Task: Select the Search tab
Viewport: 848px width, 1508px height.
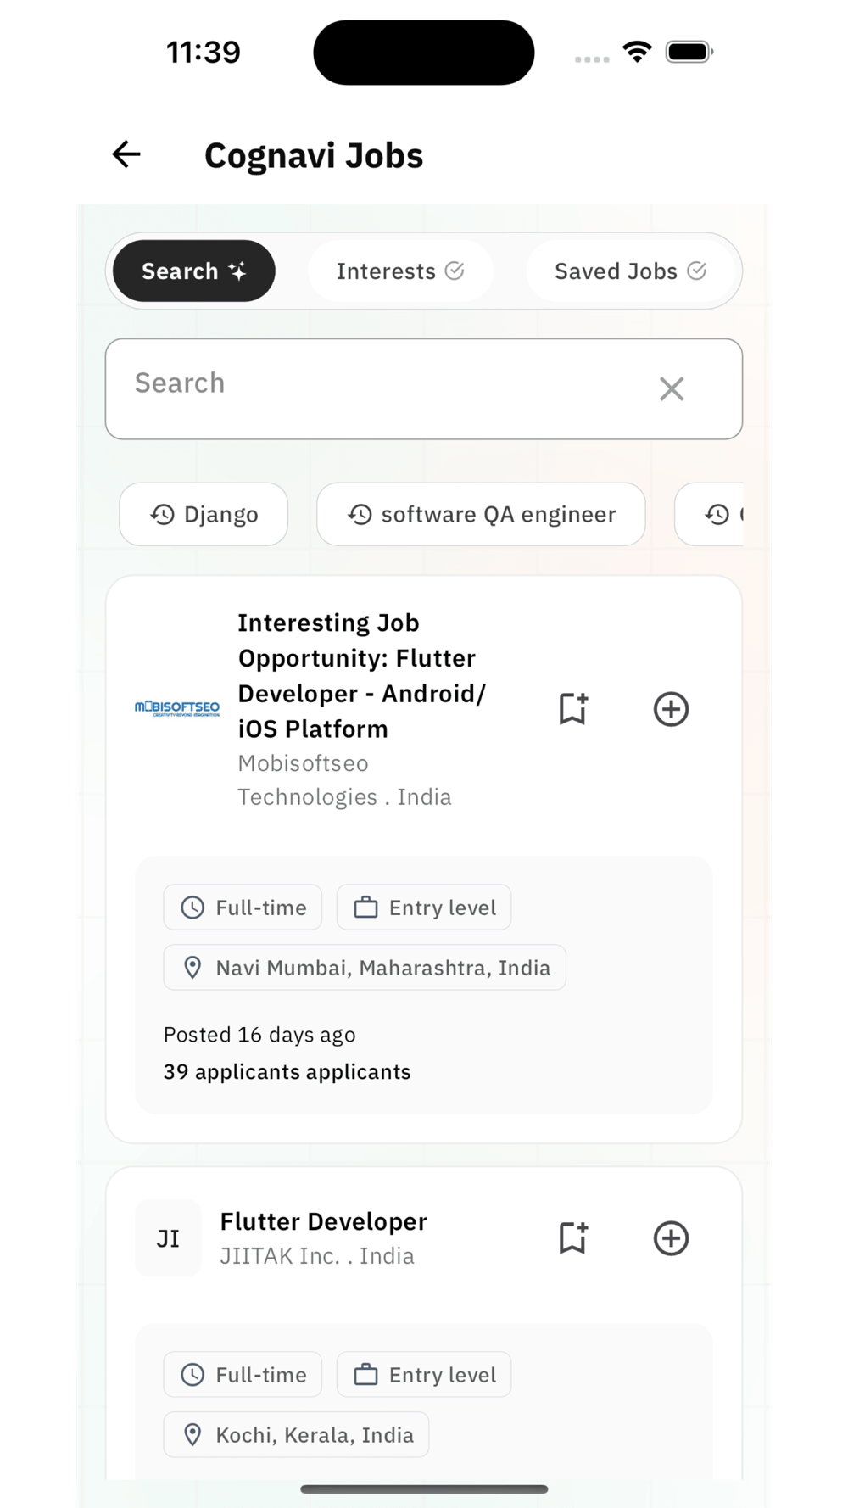Action: tap(194, 271)
